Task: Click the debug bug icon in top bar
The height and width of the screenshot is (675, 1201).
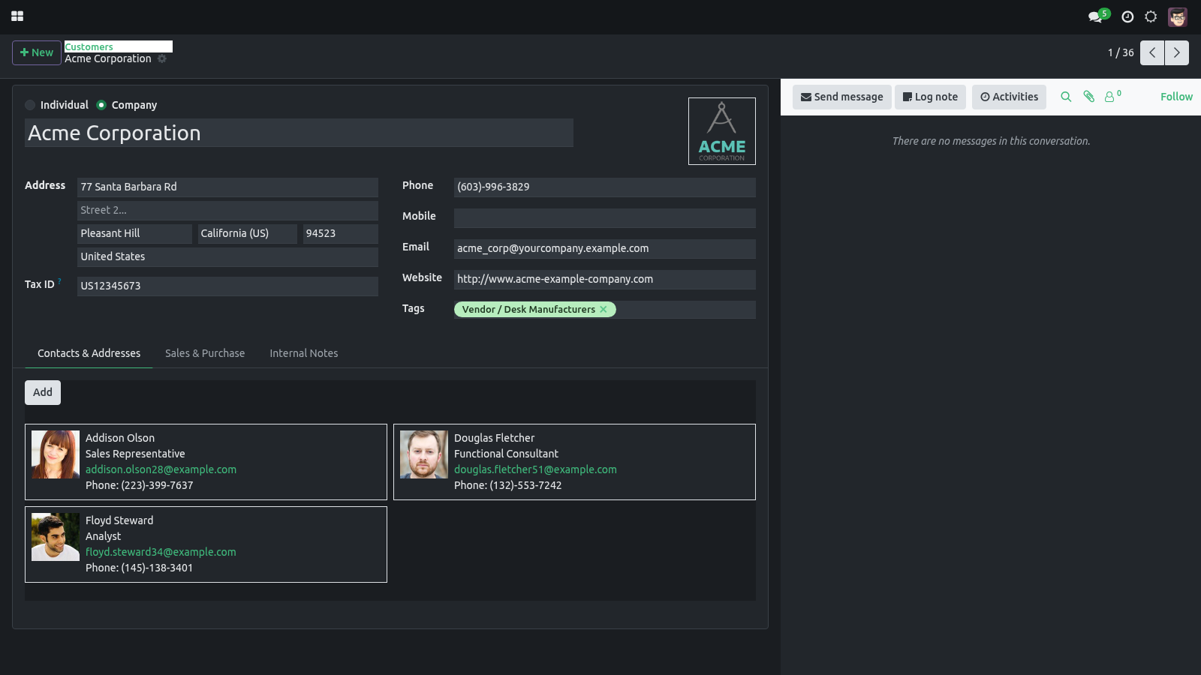Action: pos(1151,16)
